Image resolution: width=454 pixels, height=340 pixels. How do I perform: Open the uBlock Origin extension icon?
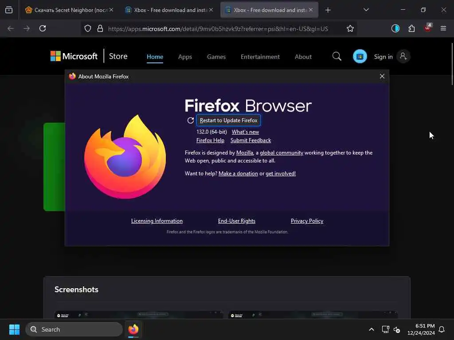pos(428,28)
